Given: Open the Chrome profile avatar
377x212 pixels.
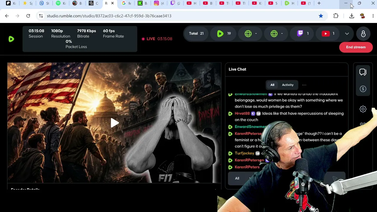Looking at the screenshot, I should [363, 16].
